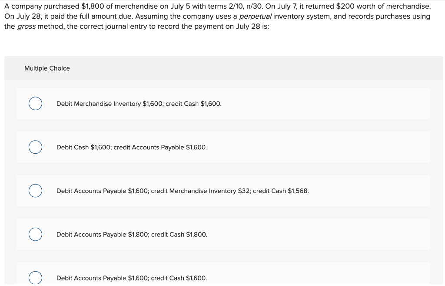Select the radio button for the $1,568 cash option
This screenshot has height=286, width=445.
click(x=35, y=191)
